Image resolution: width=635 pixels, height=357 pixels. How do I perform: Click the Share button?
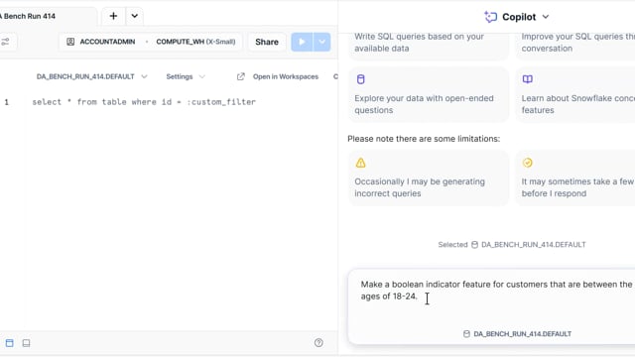(267, 42)
